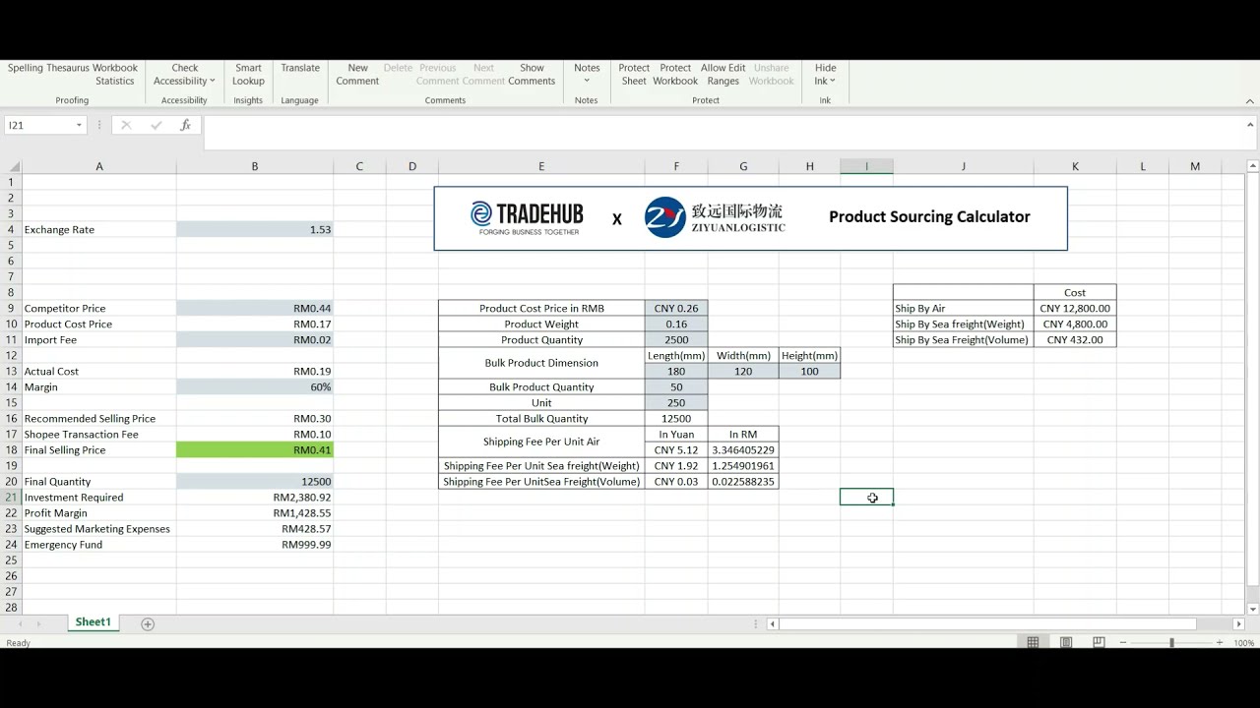Image resolution: width=1260 pixels, height=708 pixels.
Task: Click the Product Sourcing Calculator banner image
Action: (750, 218)
